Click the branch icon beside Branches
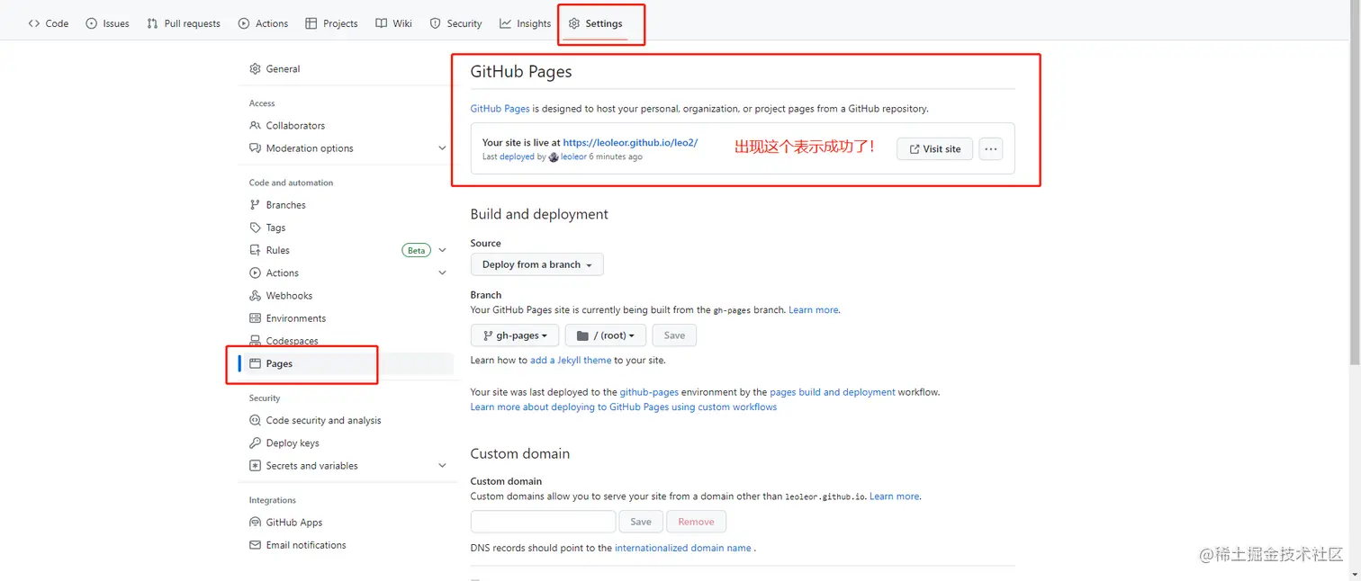1361x581 pixels. (255, 204)
